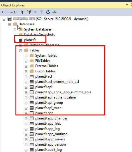
Task: Click the Disconnect plug icon with red X
Action: (29, 12)
